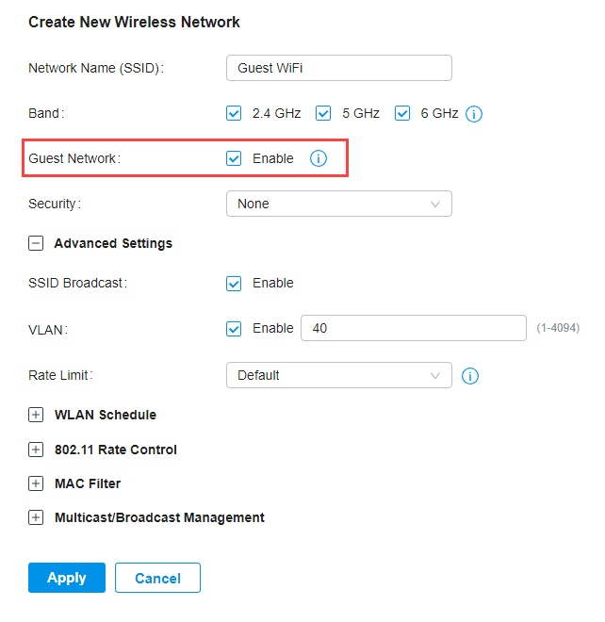Open the Rate Limit dropdown
The height and width of the screenshot is (622, 605).
338,375
